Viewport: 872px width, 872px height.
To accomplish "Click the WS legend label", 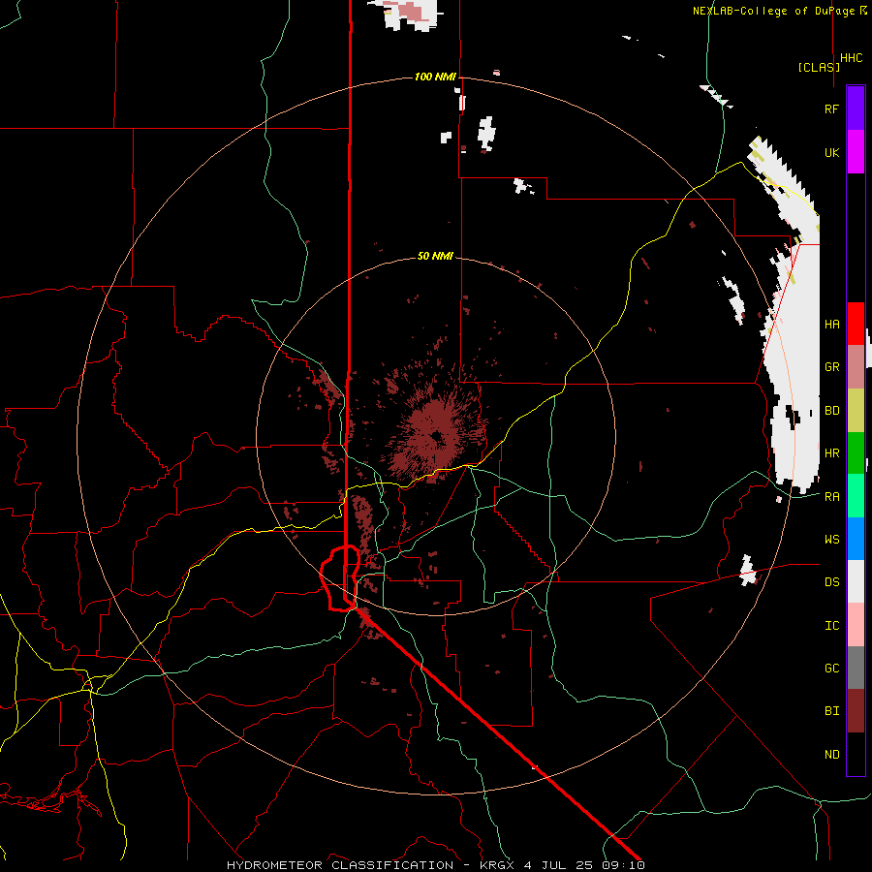I will coord(832,539).
